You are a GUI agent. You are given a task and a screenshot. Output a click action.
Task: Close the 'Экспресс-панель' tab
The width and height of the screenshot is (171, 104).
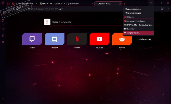click(x=120, y=4)
